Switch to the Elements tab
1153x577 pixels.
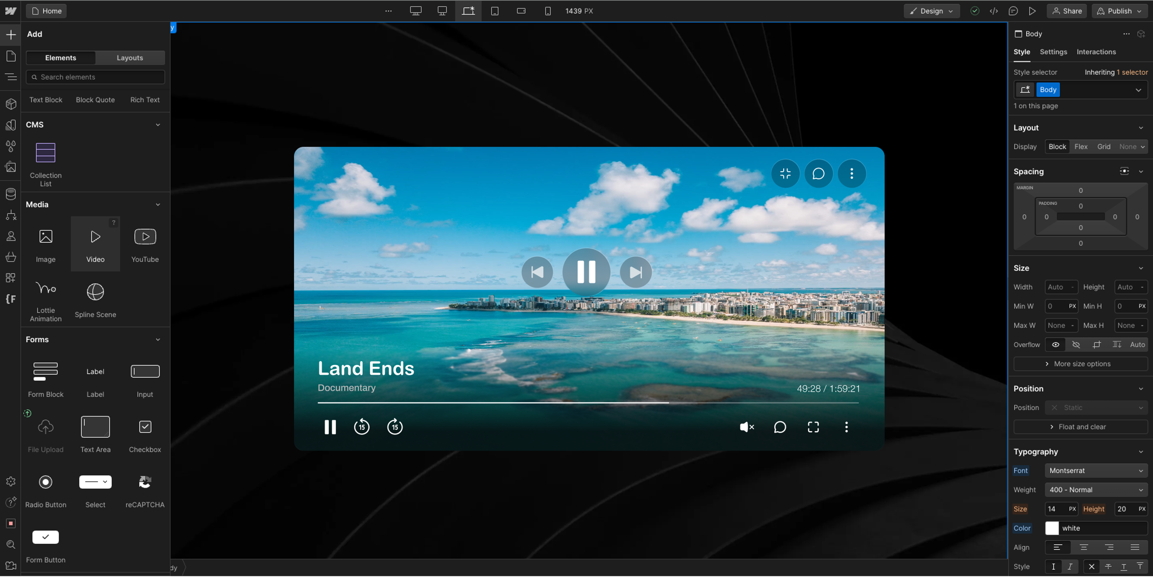(x=60, y=58)
